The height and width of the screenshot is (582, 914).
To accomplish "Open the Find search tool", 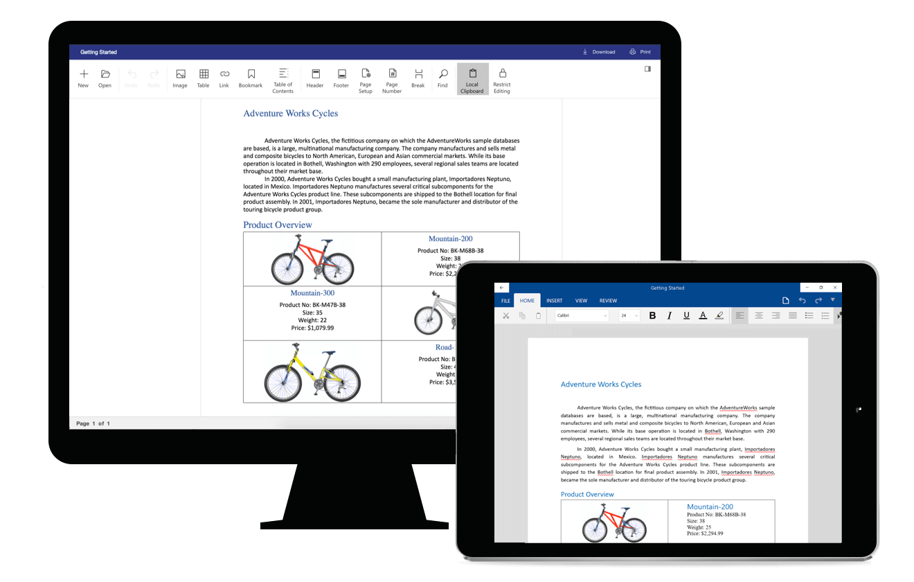I will 442,78.
